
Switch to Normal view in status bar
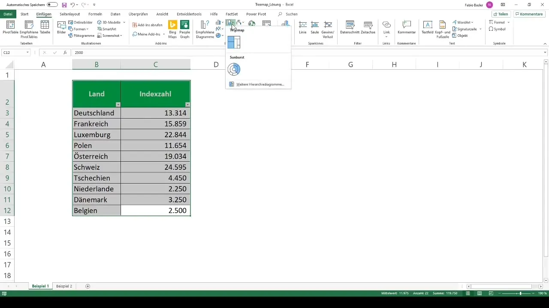point(468,293)
